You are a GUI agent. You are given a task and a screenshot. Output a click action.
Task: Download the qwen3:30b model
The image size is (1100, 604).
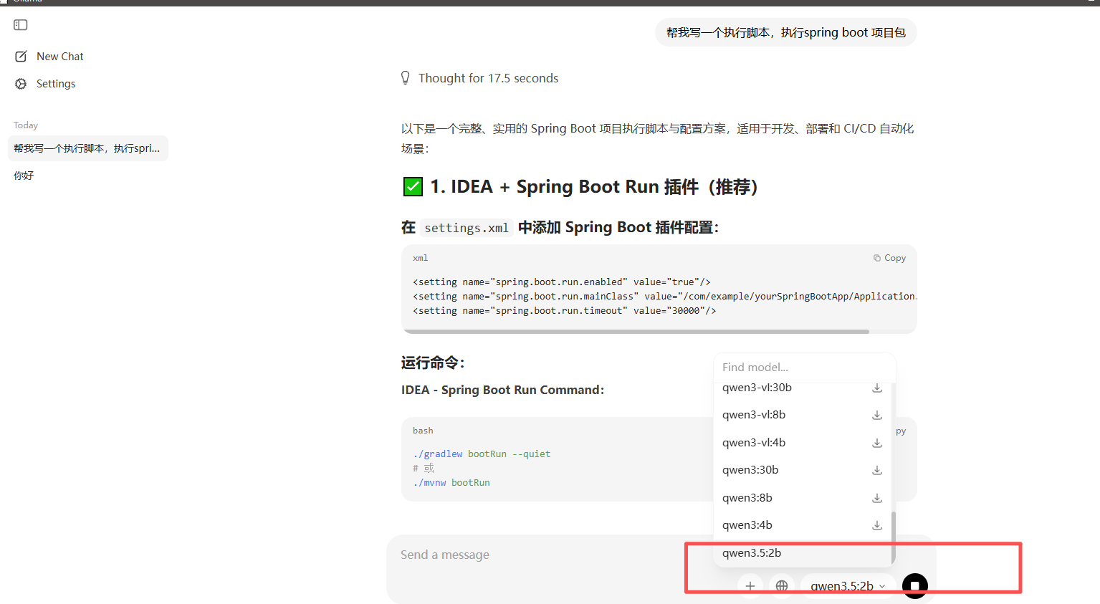point(877,470)
